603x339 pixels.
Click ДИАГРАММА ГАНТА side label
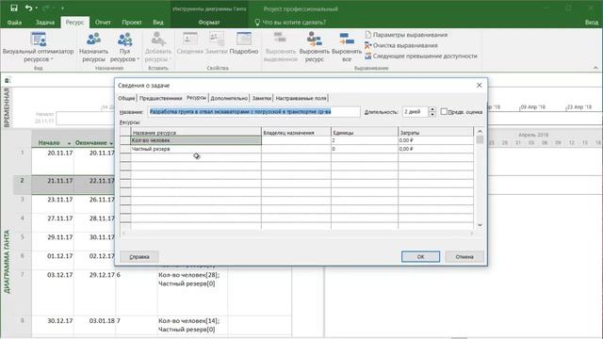click(7, 262)
